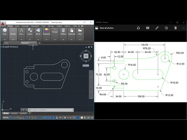
Task: Click the pencil edit icon in Photos
Action: point(157,28)
